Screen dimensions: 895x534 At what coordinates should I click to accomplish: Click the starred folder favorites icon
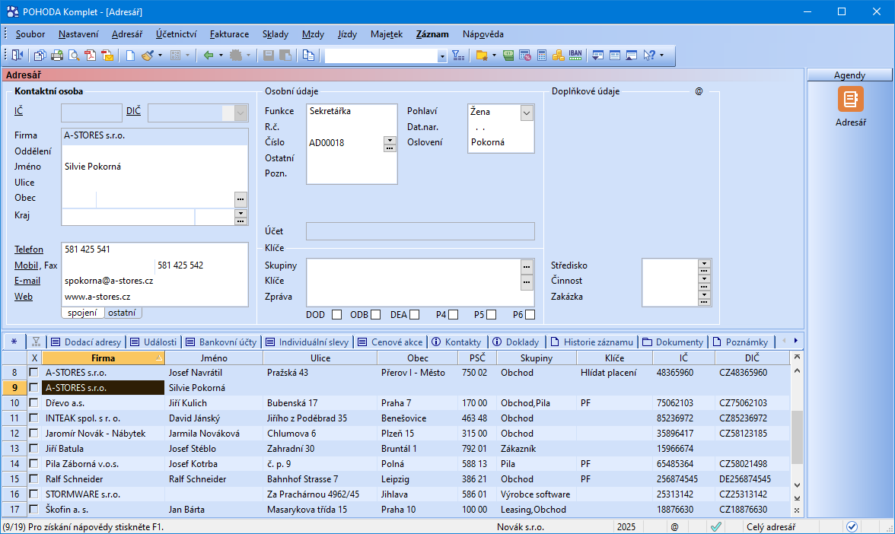coord(482,56)
